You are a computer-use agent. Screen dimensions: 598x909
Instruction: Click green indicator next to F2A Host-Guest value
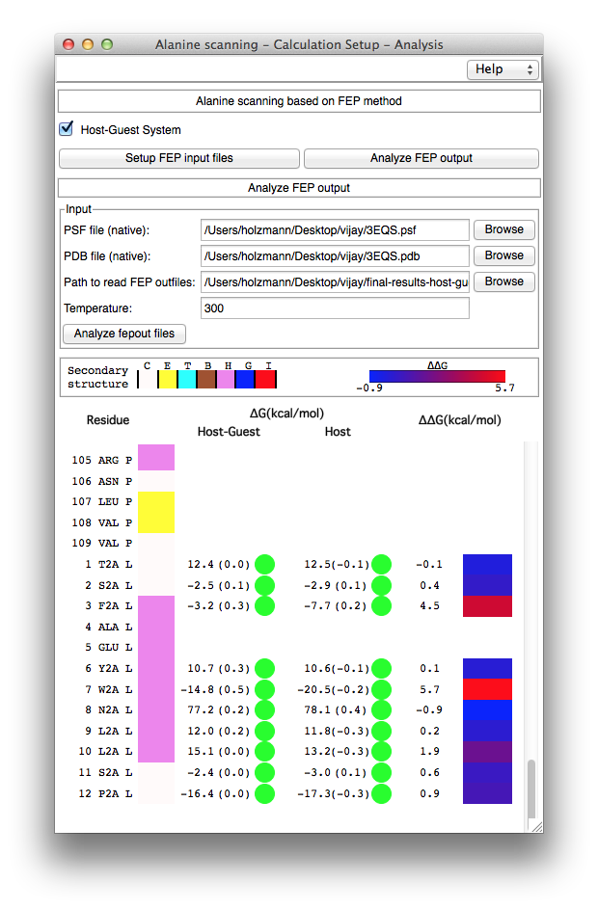click(x=264, y=605)
